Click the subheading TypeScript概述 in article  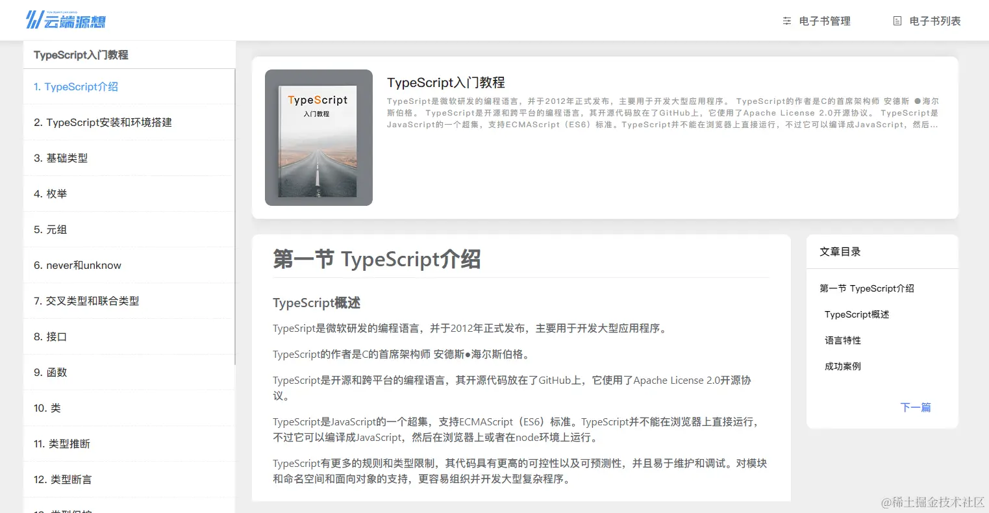pyautogui.click(x=317, y=303)
